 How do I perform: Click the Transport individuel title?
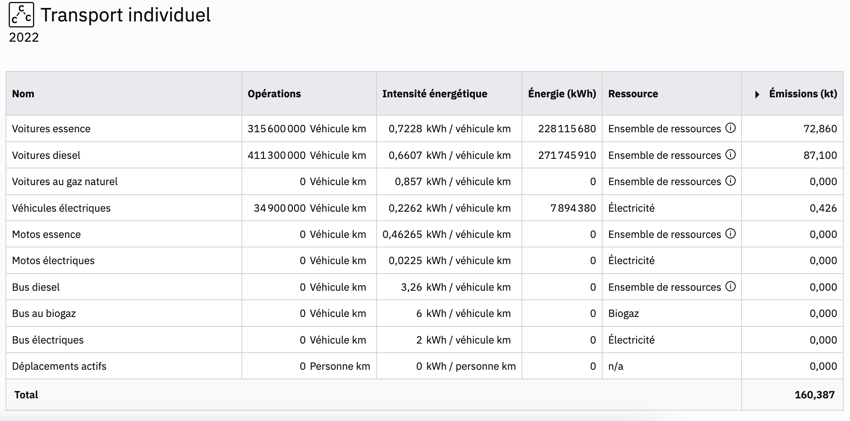pyautogui.click(x=126, y=15)
